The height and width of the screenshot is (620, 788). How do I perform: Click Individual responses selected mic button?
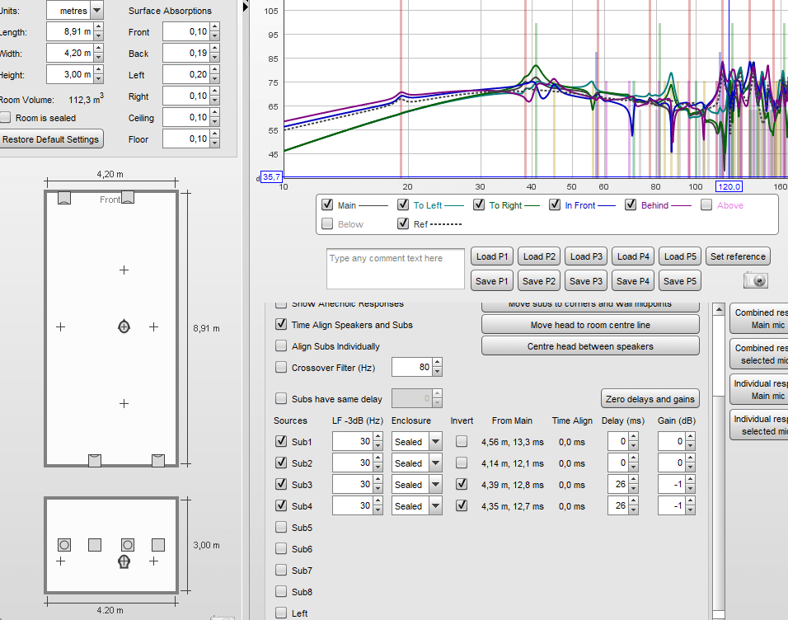pos(759,425)
